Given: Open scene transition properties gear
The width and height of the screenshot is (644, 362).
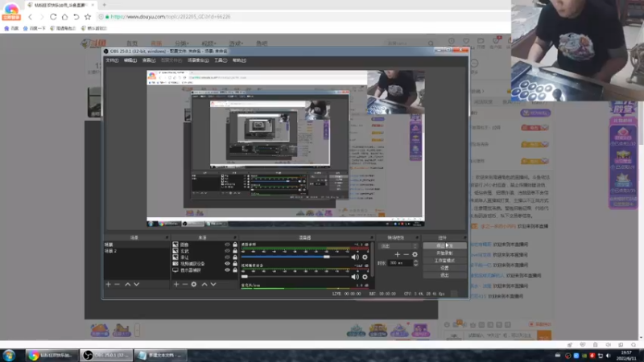Looking at the screenshot, I should (415, 254).
